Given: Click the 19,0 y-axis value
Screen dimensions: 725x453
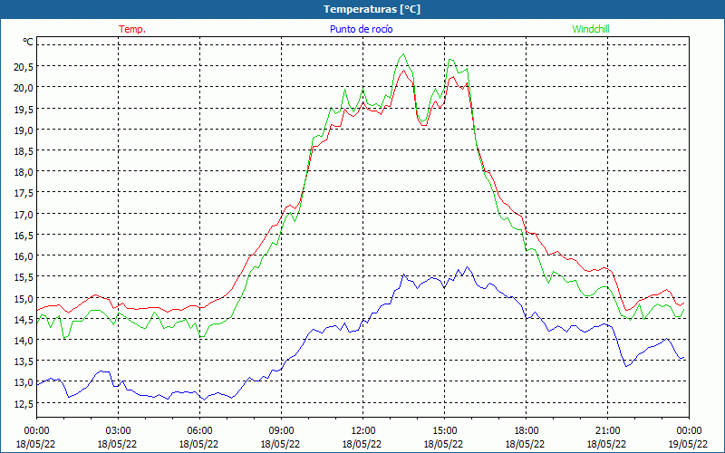Looking at the screenshot, I should (24, 130).
